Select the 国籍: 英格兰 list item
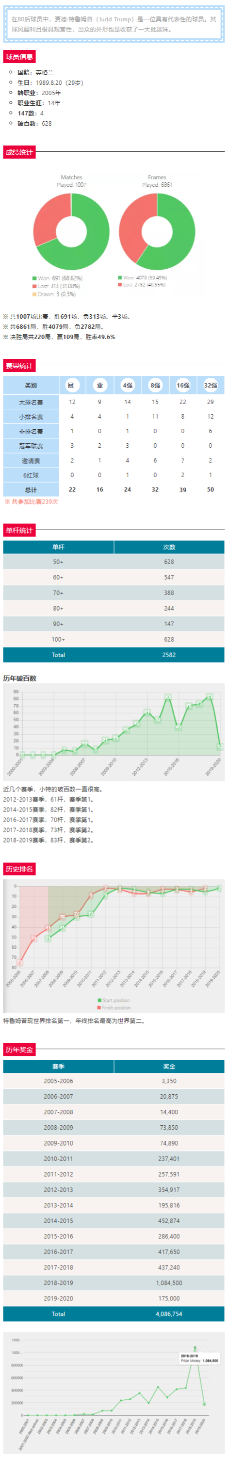 pyautogui.click(x=35, y=72)
